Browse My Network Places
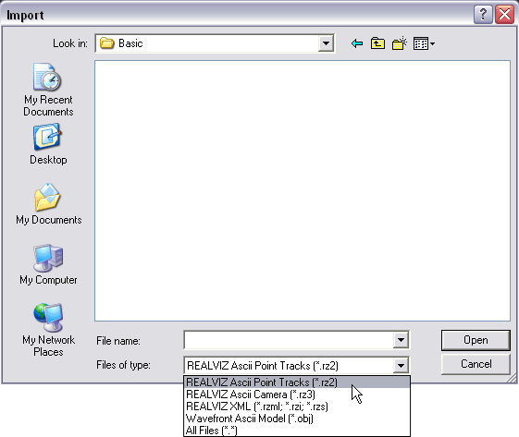 coord(48,330)
